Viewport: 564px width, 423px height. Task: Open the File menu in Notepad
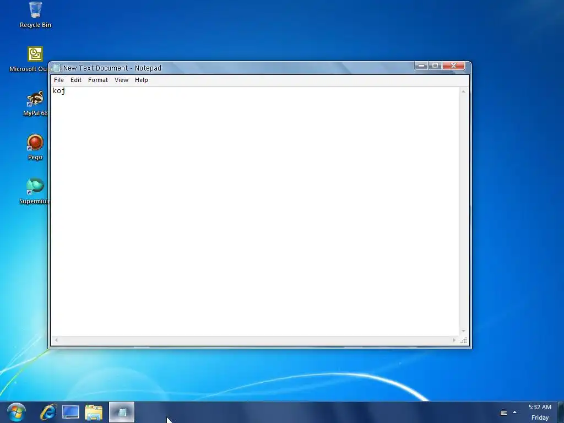(x=58, y=80)
